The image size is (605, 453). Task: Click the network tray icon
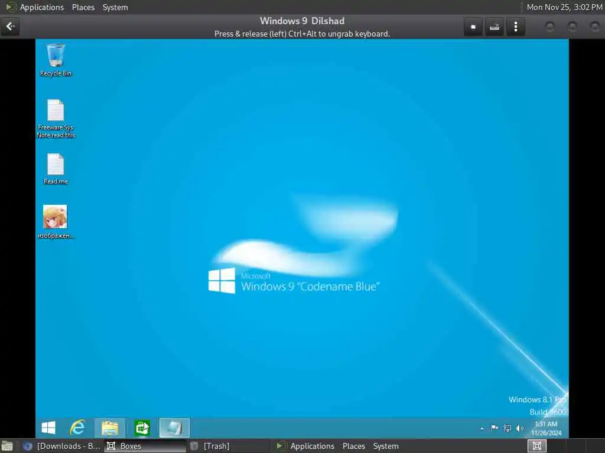[507, 428]
